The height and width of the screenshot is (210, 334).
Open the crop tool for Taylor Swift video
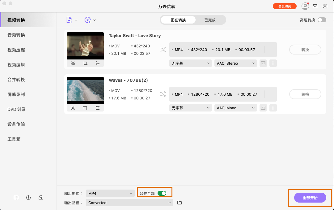(85, 63)
